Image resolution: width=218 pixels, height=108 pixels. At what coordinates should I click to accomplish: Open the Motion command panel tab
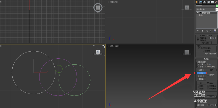[x=208, y=2]
